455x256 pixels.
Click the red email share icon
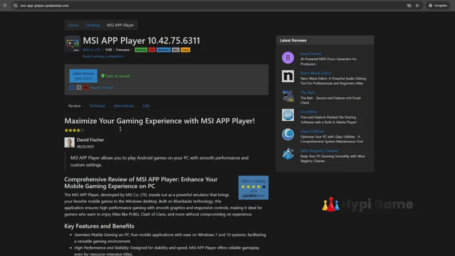click(x=86, y=88)
